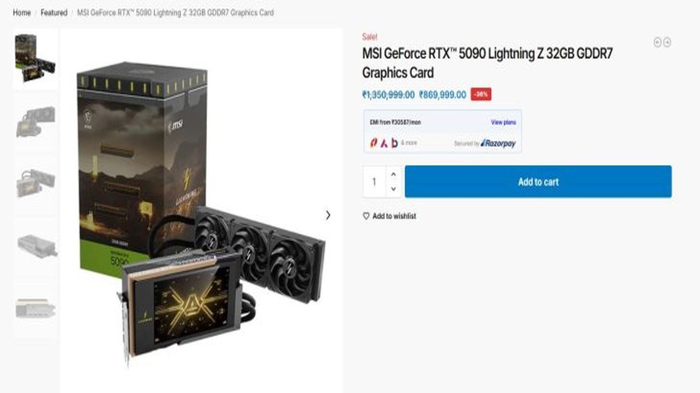Open the Home breadcrumb link
Image resolution: width=700 pixels, height=393 pixels.
[x=22, y=13]
